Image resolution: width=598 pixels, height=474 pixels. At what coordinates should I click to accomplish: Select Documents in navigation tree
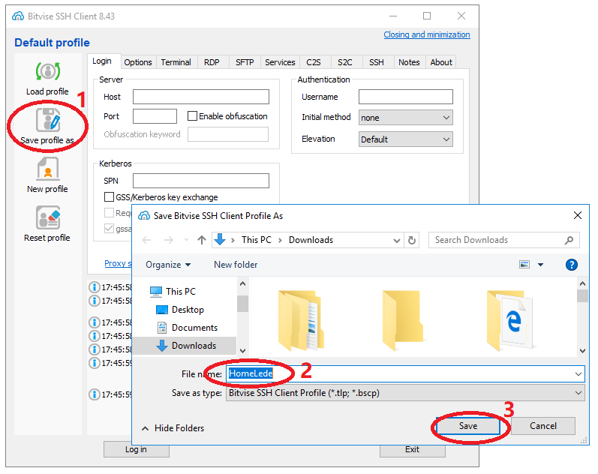(187, 328)
